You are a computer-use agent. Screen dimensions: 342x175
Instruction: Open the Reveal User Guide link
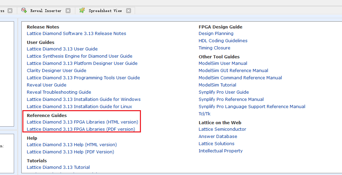pyautogui.click(x=46, y=85)
